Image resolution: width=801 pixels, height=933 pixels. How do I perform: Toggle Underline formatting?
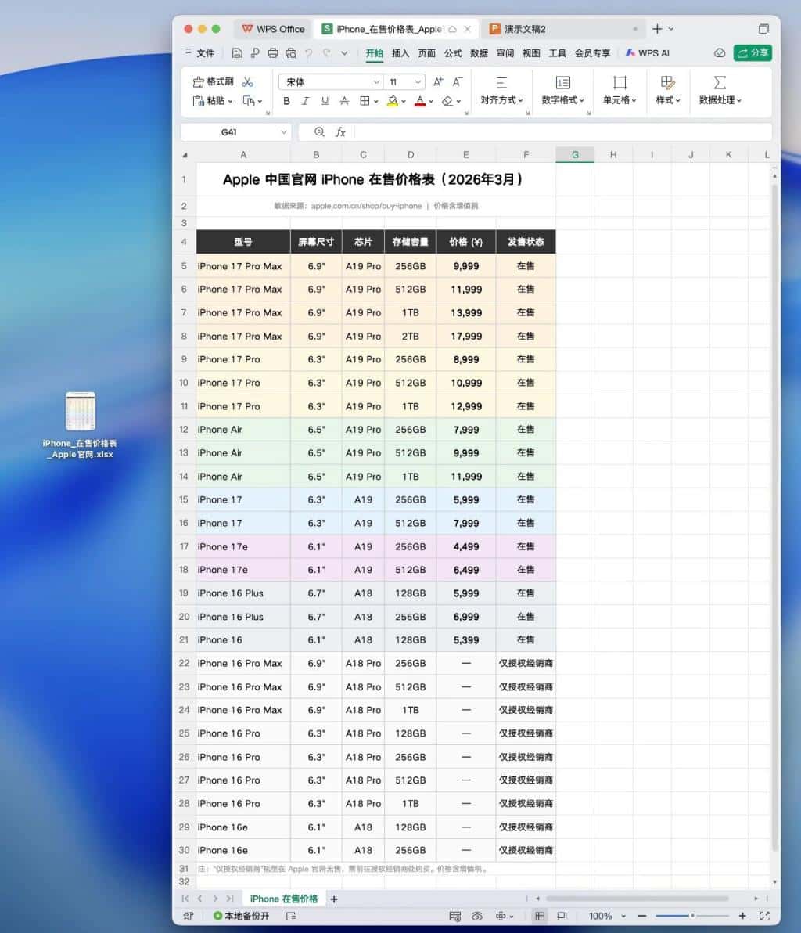tap(325, 101)
